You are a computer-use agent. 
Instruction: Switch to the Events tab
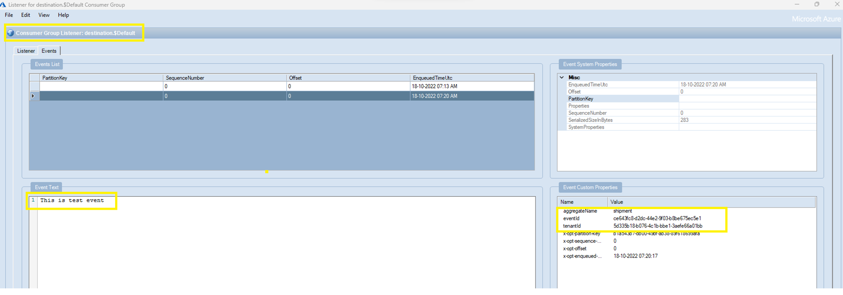point(49,51)
